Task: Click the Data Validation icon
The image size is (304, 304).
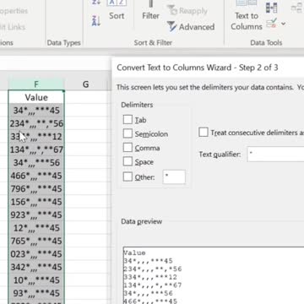Action: [272, 24]
